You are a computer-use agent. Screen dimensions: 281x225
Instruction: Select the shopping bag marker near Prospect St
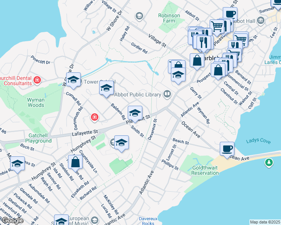(218, 70)
